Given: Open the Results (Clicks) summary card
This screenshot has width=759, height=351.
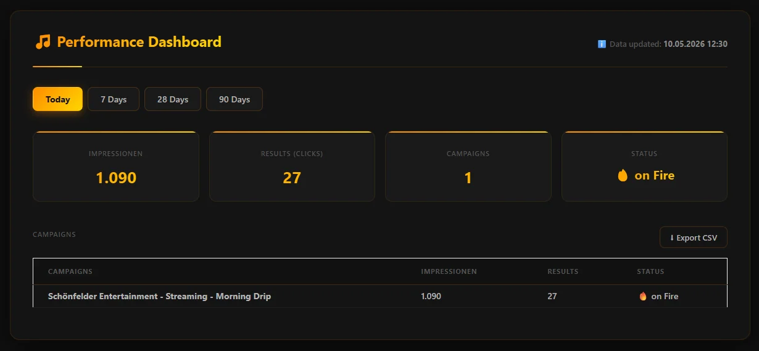Looking at the screenshot, I should 292,167.
